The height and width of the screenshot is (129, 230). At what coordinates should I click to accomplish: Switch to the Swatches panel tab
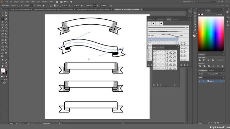click(201, 11)
